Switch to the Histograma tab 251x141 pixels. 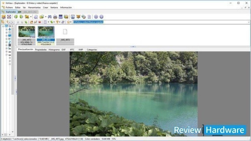(x=54, y=50)
